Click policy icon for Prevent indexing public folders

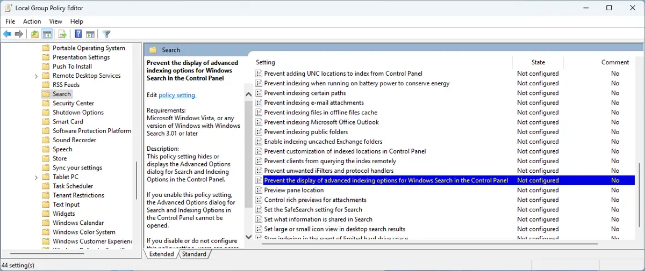click(259, 132)
